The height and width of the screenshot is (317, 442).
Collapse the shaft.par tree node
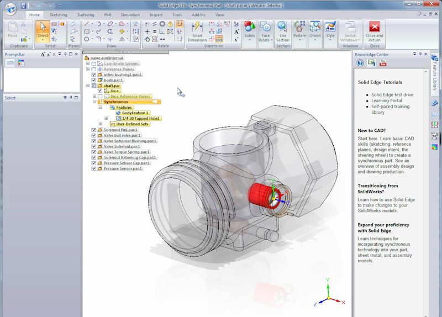[87, 86]
